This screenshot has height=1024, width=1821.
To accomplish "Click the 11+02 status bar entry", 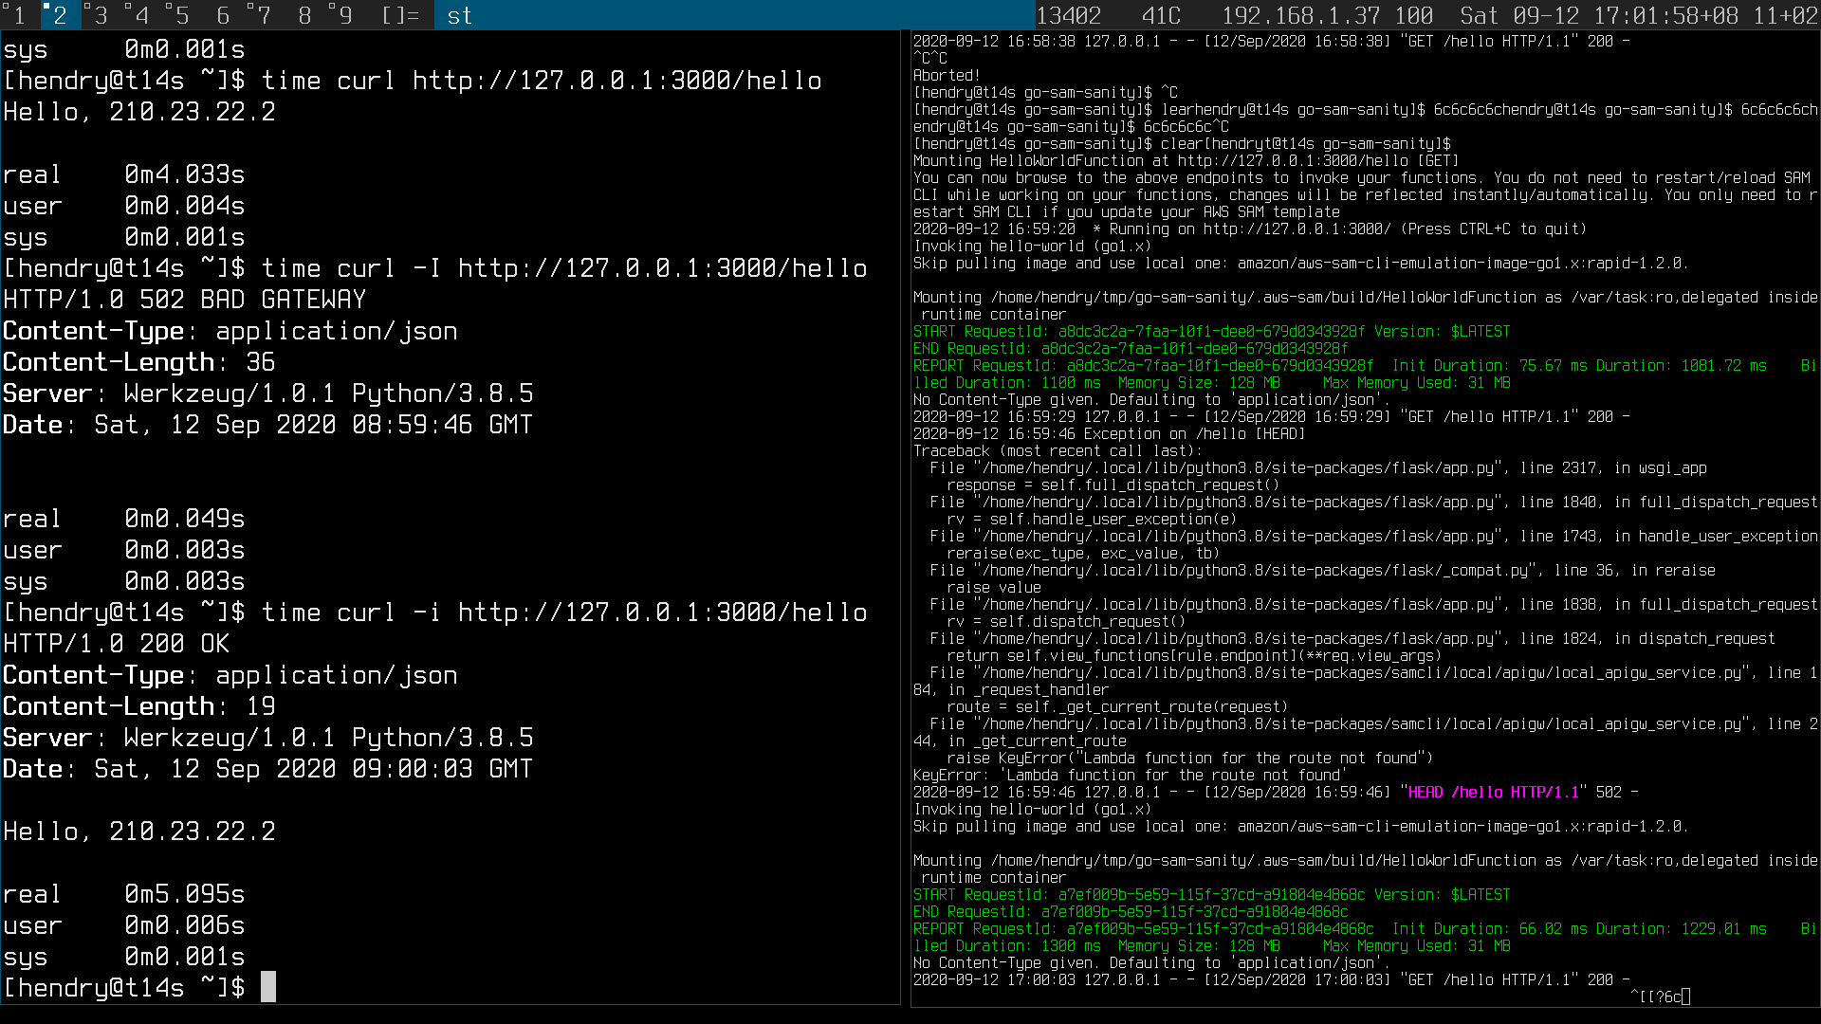I will [1785, 15].
